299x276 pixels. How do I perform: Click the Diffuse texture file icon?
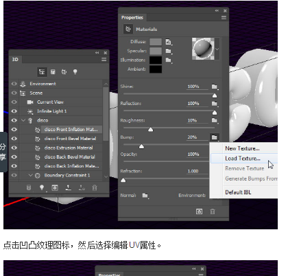pyautogui.click(x=169, y=42)
